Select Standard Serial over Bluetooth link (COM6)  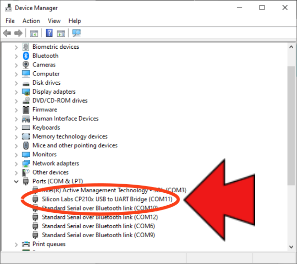pyautogui.click(x=98, y=226)
